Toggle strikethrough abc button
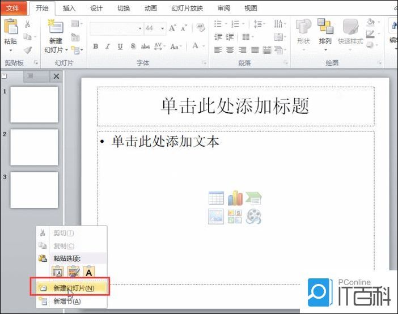Viewport: 398px width, 314px height. coord(146,46)
